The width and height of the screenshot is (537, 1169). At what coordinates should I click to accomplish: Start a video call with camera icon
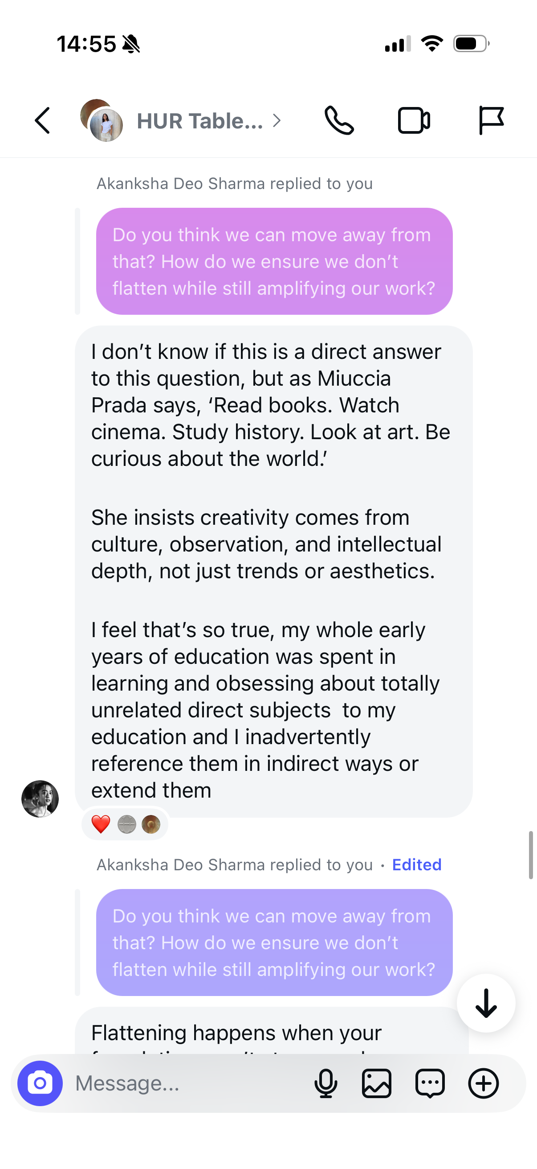(414, 121)
